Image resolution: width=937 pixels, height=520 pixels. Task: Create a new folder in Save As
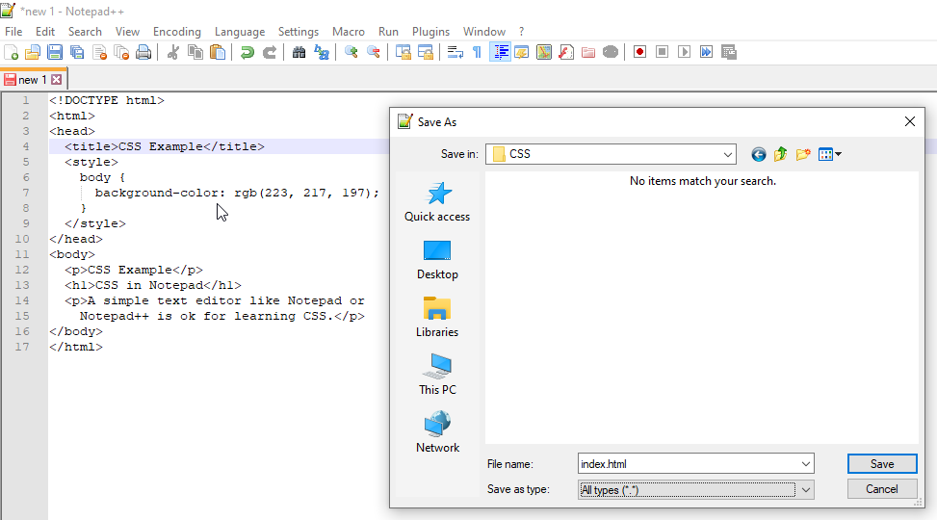[802, 155]
